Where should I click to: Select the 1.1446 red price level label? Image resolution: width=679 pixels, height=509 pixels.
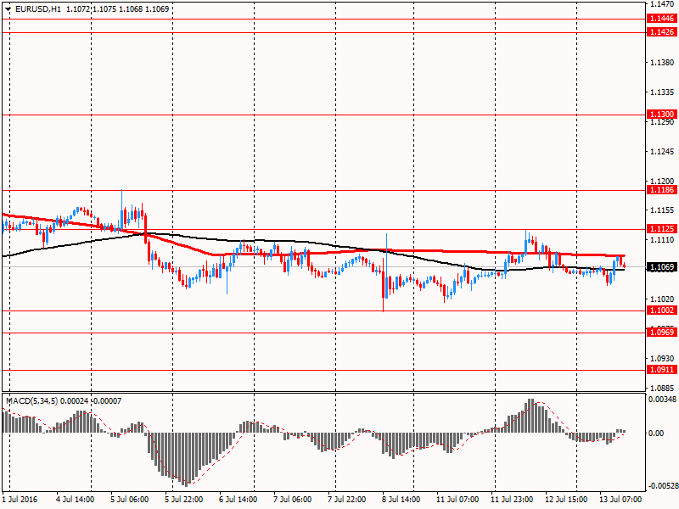pos(662,19)
